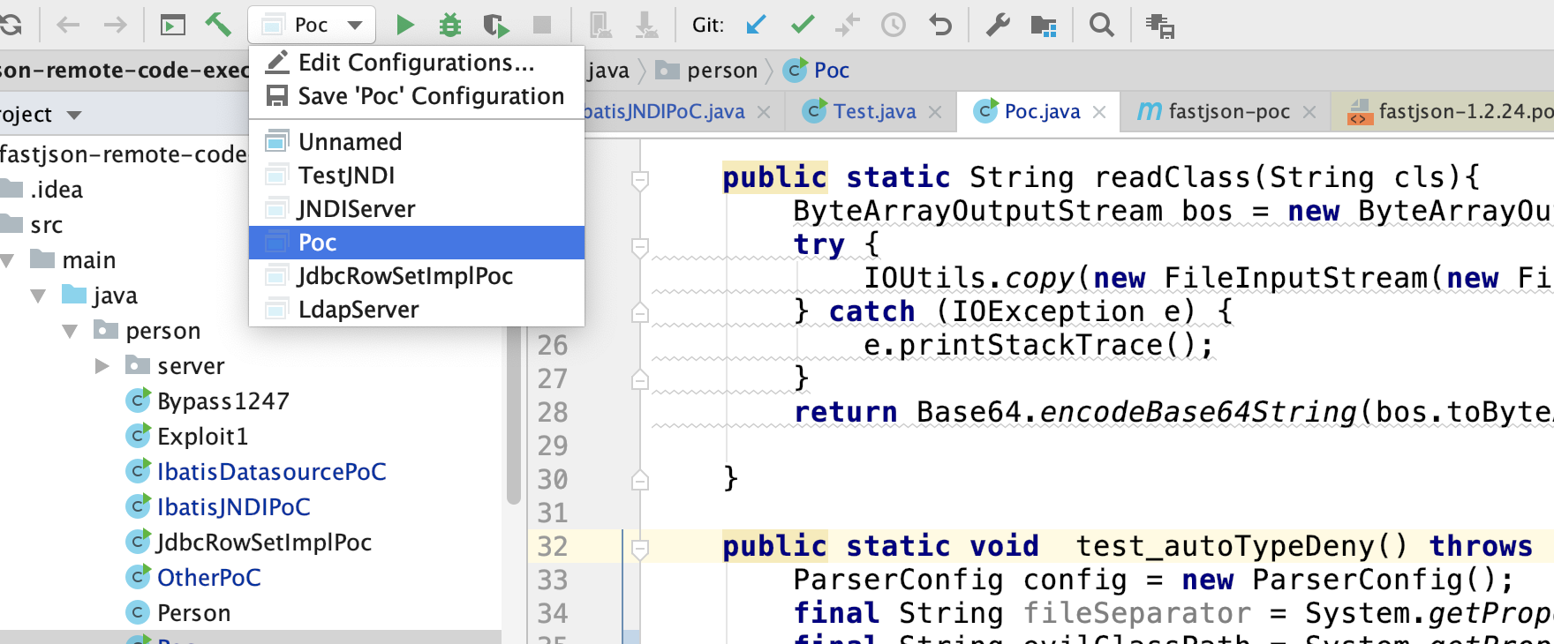The height and width of the screenshot is (644, 1554).
Task: Show Git history clock icon
Action: click(x=894, y=25)
